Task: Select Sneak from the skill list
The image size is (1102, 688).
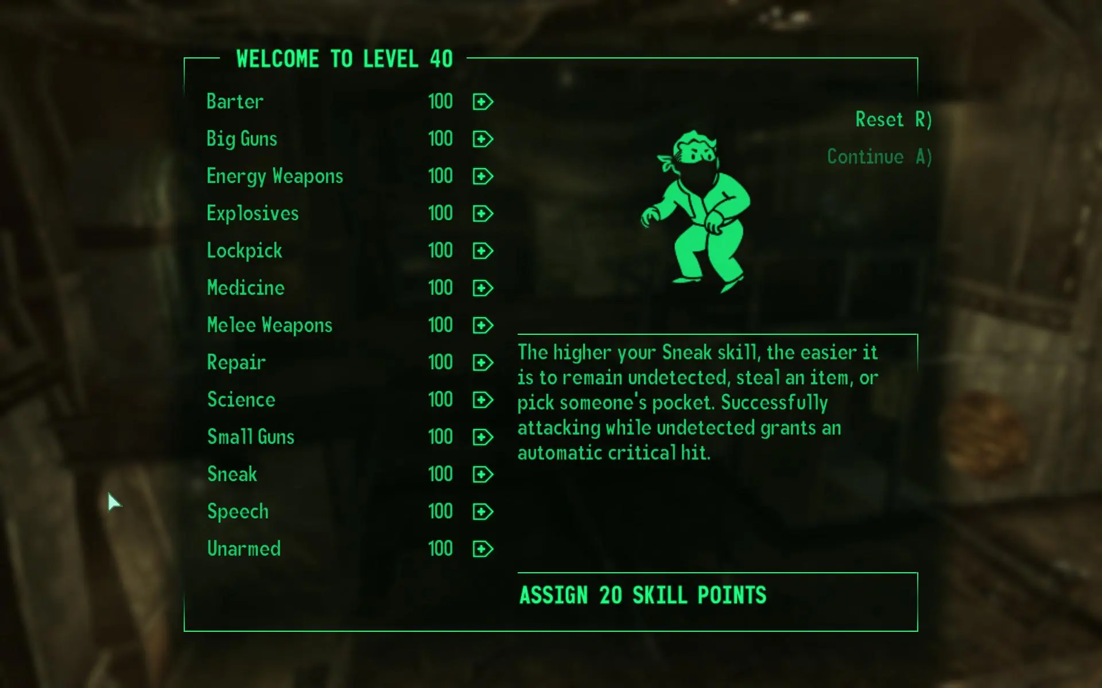Action: (232, 473)
